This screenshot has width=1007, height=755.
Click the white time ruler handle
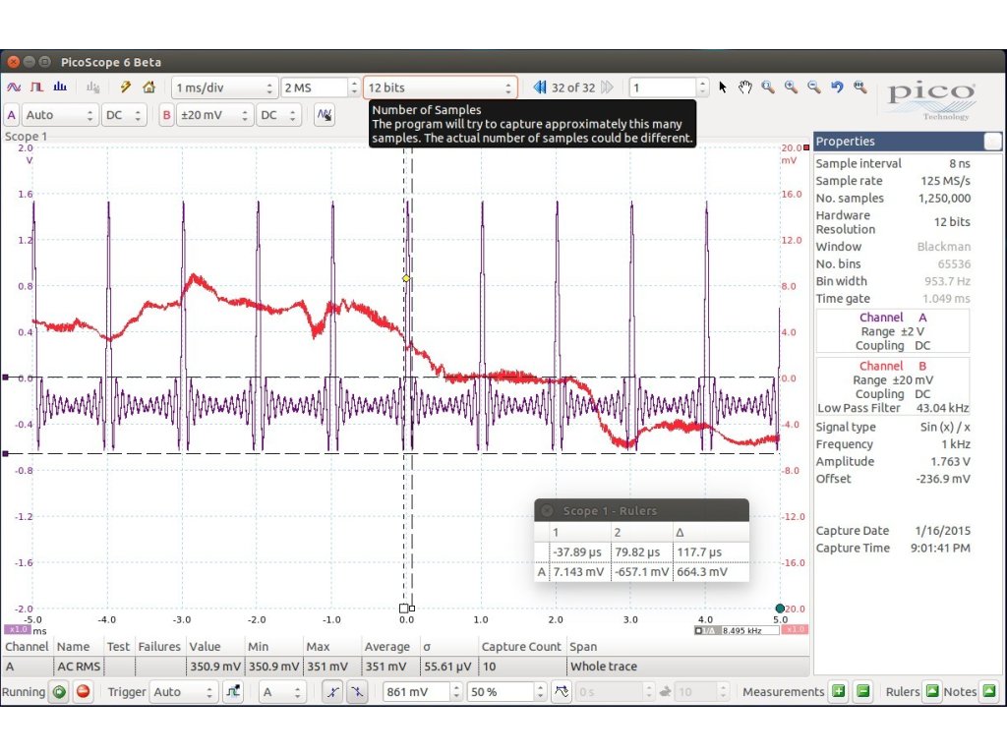tap(404, 608)
